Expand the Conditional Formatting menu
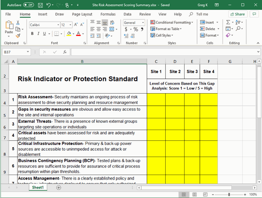This screenshot has height=198, width=262. coord(172,22)
